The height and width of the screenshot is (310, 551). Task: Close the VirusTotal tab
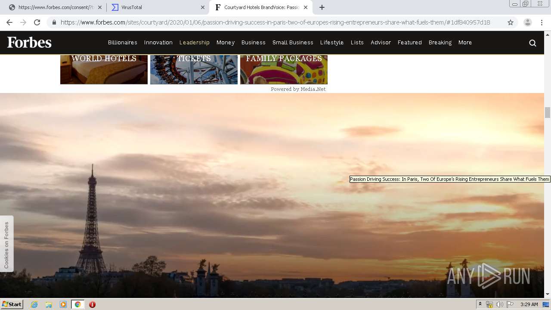tap(203, 7)
